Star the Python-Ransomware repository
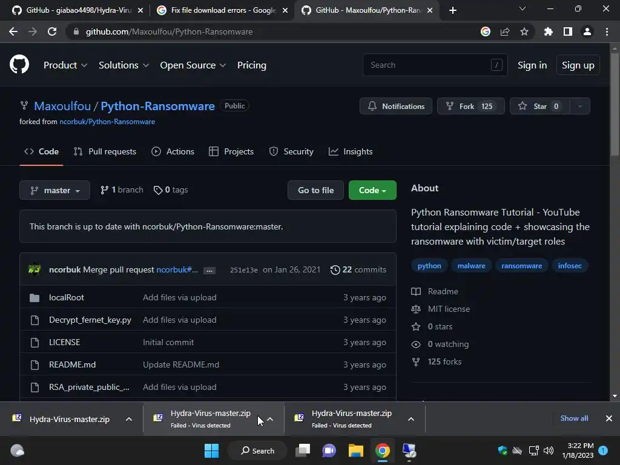Viewport: 620px width, 465px height. [x=539, y=106]
